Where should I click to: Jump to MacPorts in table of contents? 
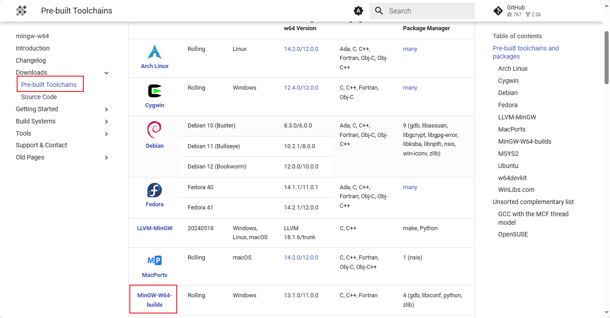pos(512,129)
